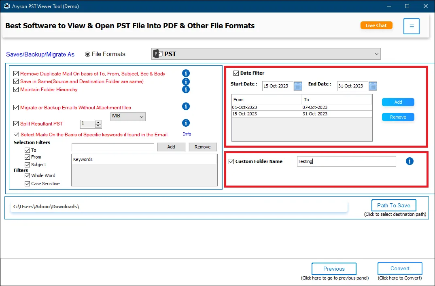
Task: Click info icon for Split Resultant PST
Action: pyautogui.click(x=186, y=123)
